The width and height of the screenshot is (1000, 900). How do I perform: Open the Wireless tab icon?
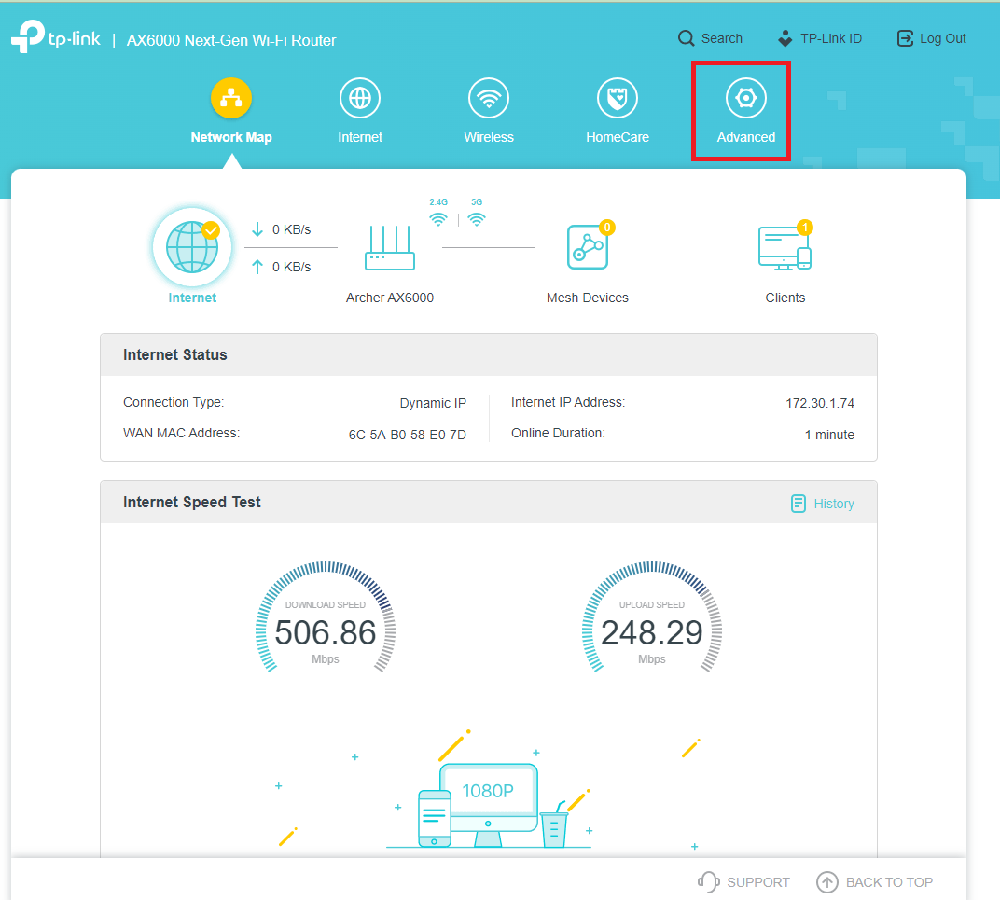point(489,98)
